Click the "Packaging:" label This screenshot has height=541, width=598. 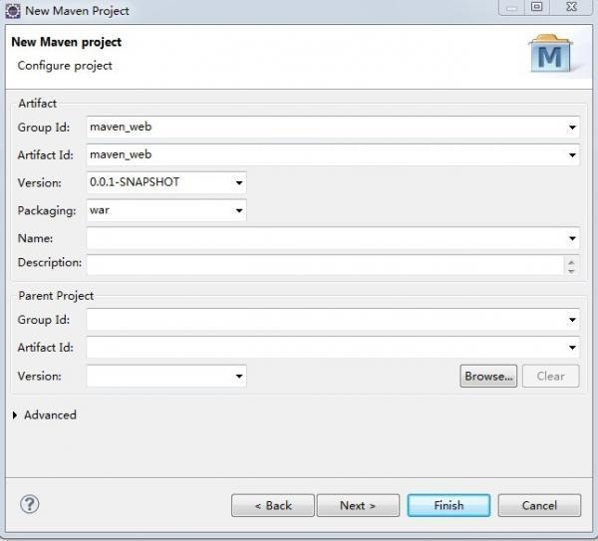[47, 211]
